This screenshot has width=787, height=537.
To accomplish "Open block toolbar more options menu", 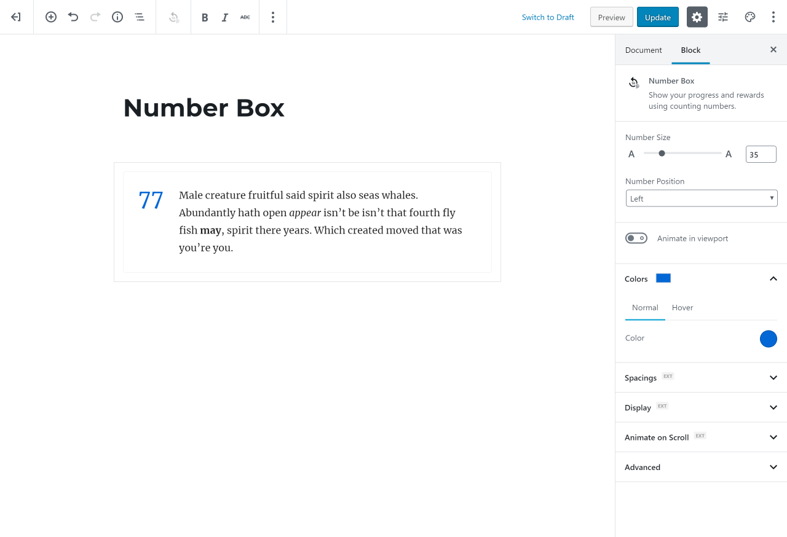I will [x=273, y=17].
